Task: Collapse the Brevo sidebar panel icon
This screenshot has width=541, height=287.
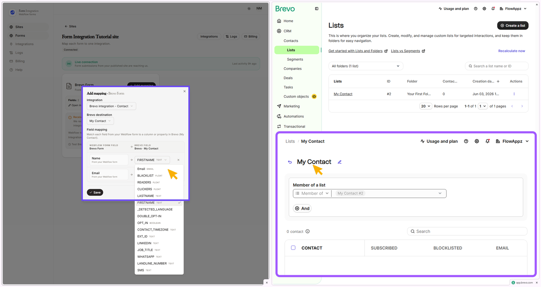Action: [316, 9]
